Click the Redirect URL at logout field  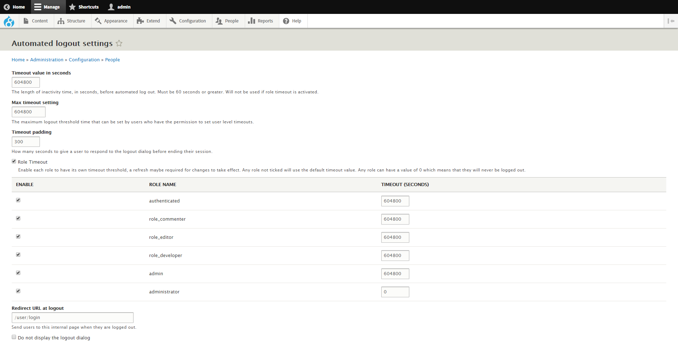tap(73, 318)
